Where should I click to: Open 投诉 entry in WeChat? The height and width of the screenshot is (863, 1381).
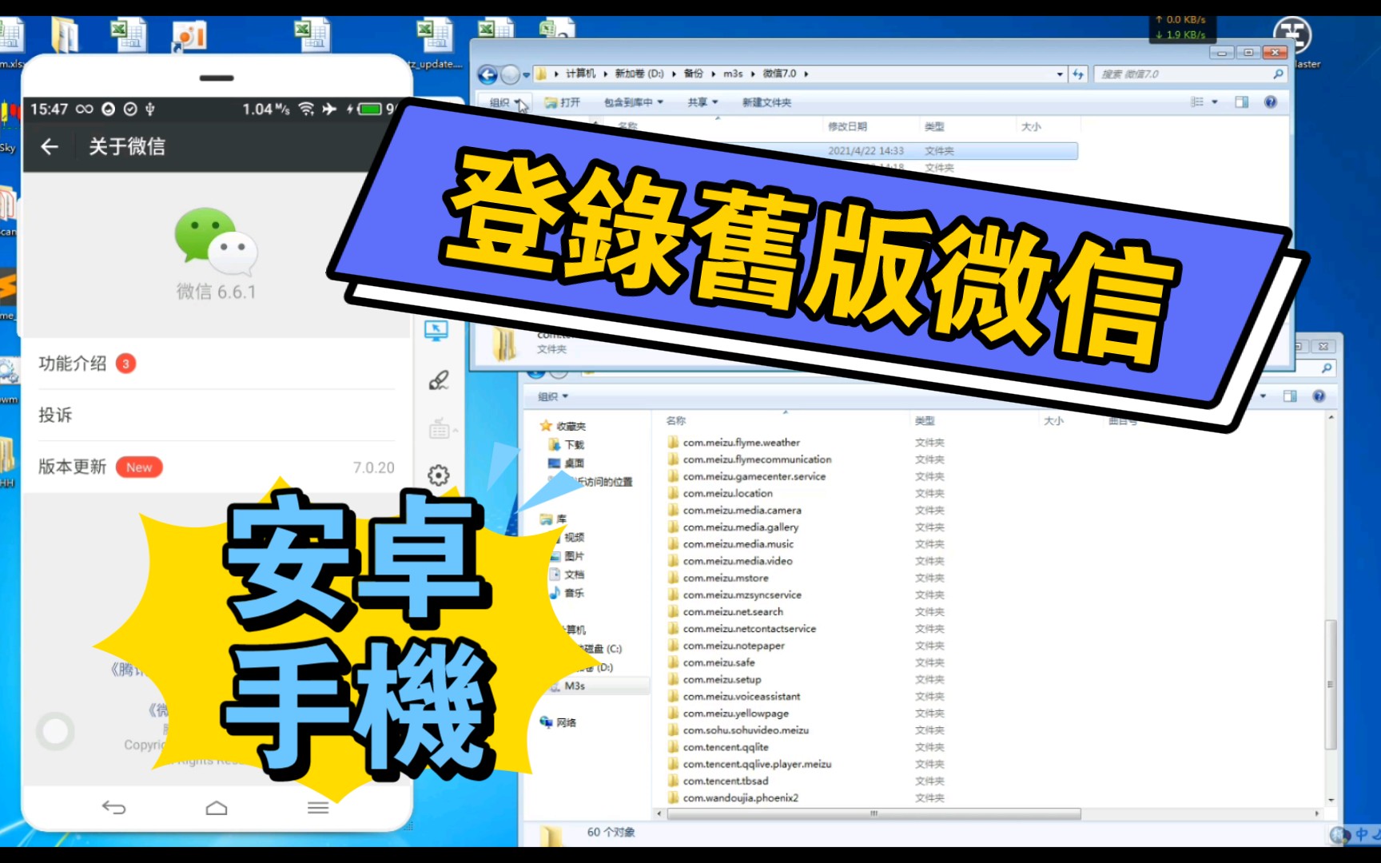[216, 415]
